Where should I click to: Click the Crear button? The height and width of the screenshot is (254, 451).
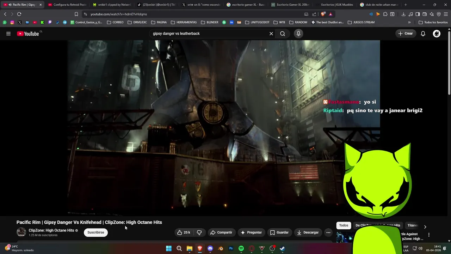(406, 34)
